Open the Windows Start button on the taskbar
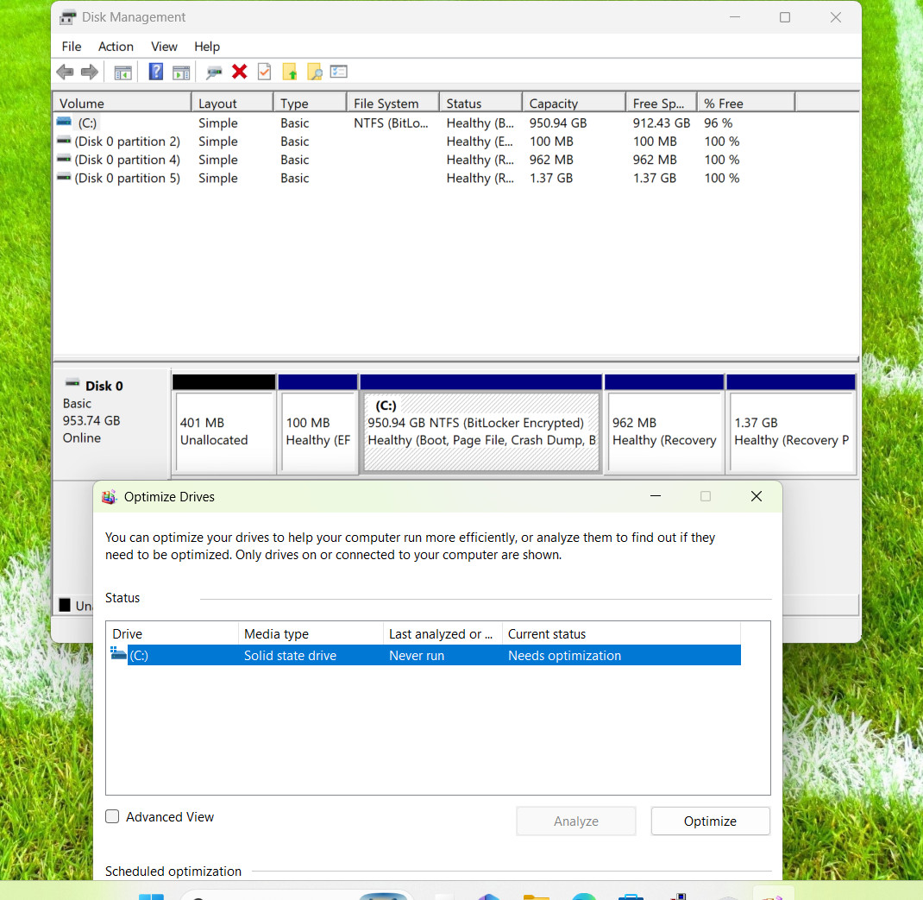The width and height of the screenshot is (923, 900). click(151, 896)
